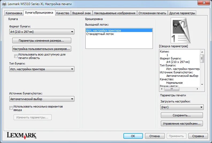Open the Качество tab
The image size is (212, 143).
pos(63,13)
